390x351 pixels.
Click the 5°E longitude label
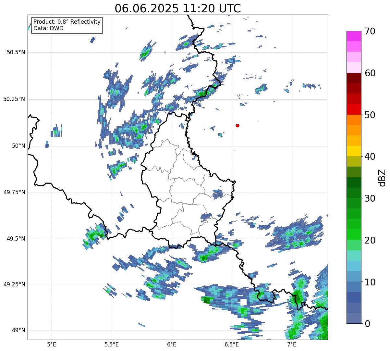pos(52,344)
